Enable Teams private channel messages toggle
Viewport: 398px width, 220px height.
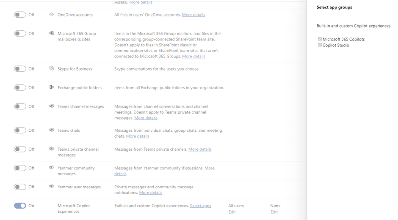20,149
